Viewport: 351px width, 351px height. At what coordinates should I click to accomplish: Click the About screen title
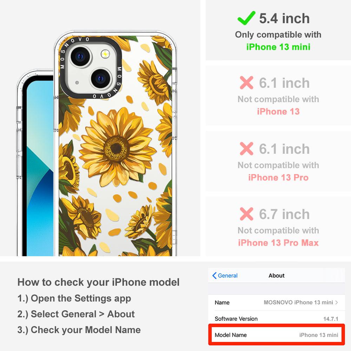pos(277,276)
